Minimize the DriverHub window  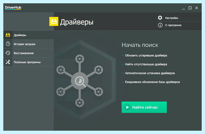184,8
